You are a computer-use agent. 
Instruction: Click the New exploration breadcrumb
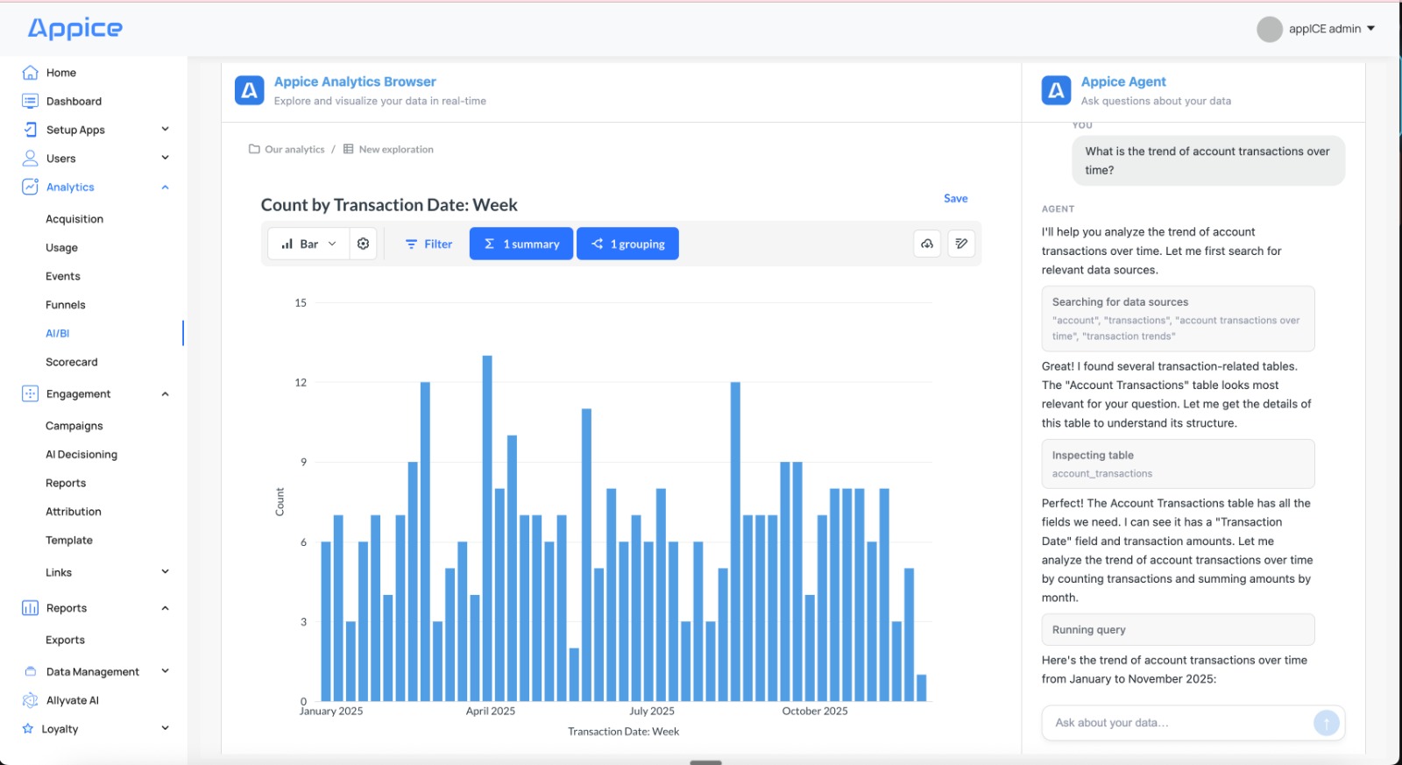(396, 149)
